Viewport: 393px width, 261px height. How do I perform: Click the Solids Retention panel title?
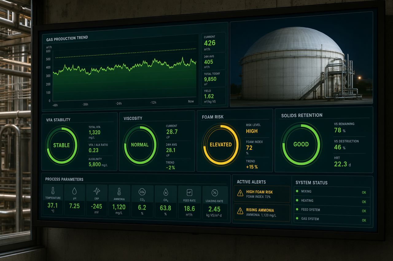(302, 115)
